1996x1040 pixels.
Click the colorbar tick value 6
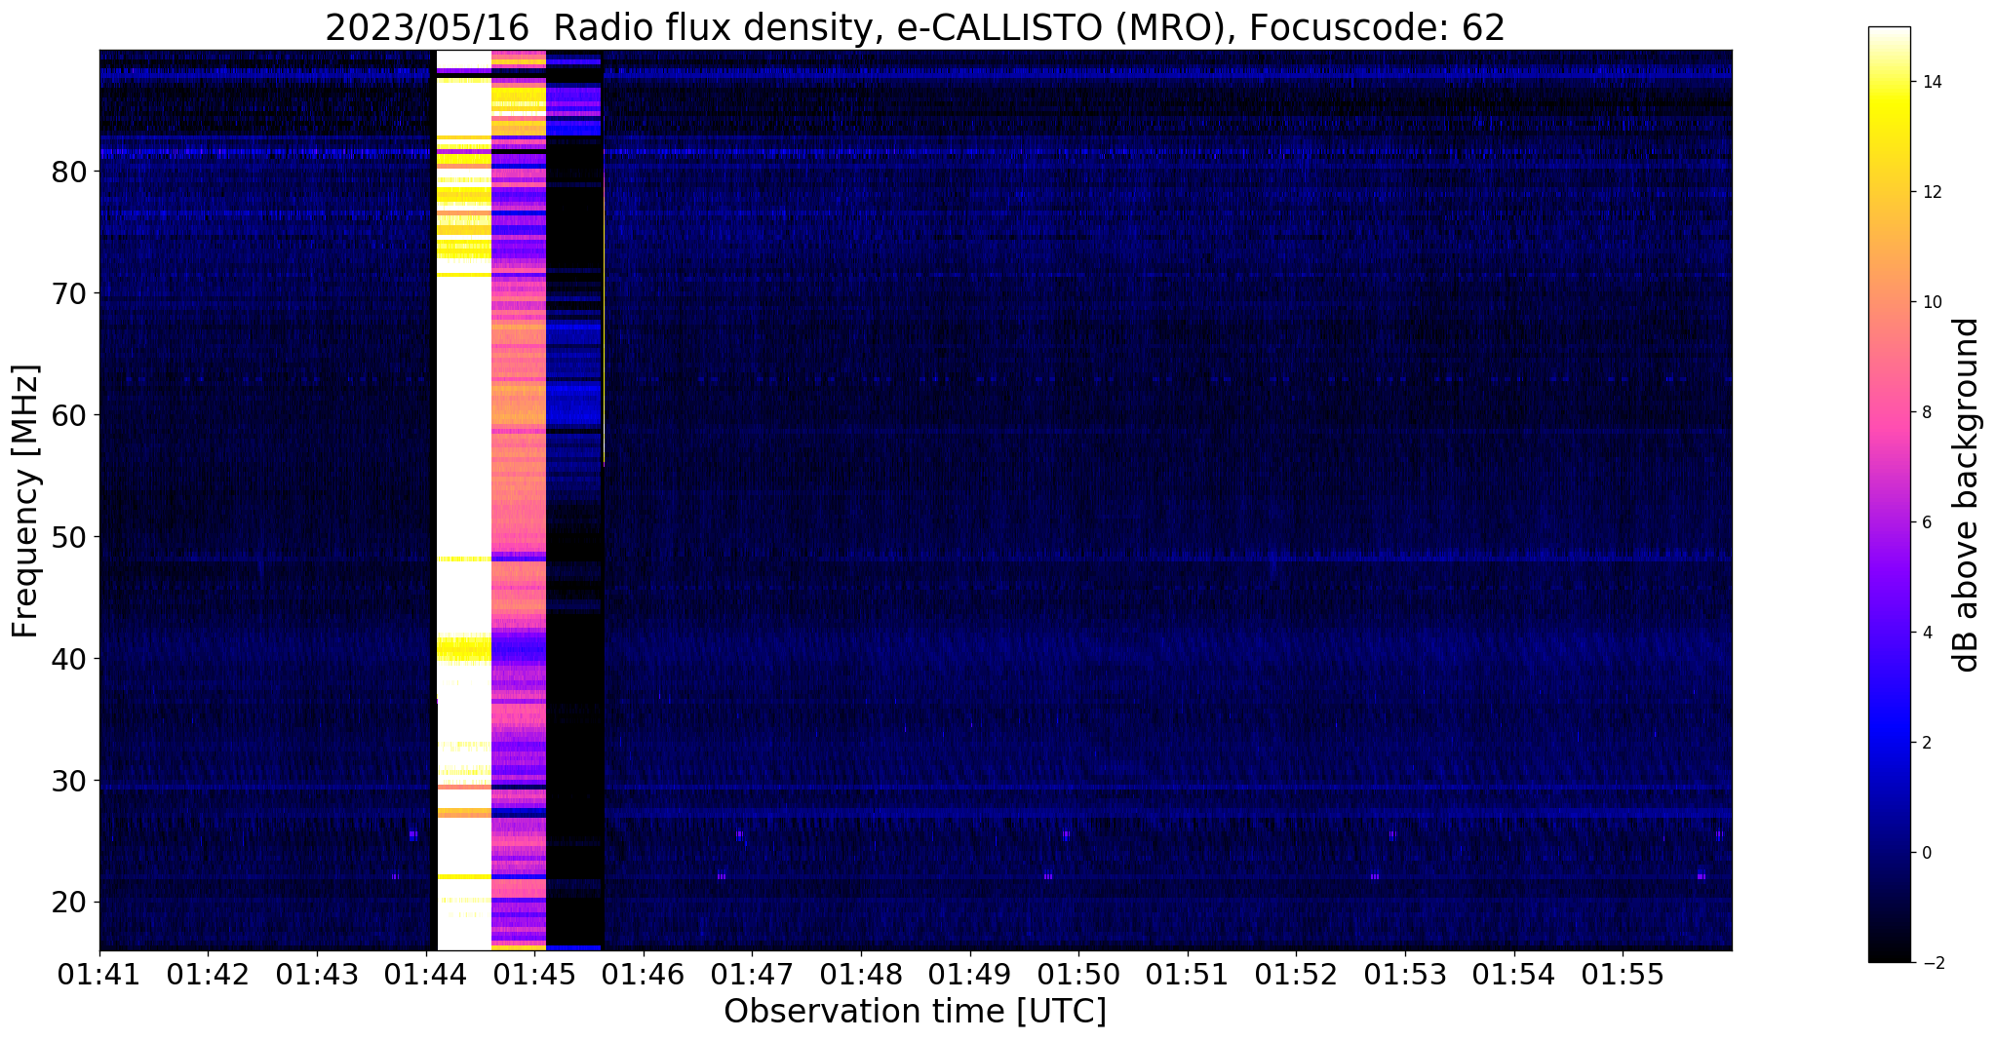tap(1926, 522)
